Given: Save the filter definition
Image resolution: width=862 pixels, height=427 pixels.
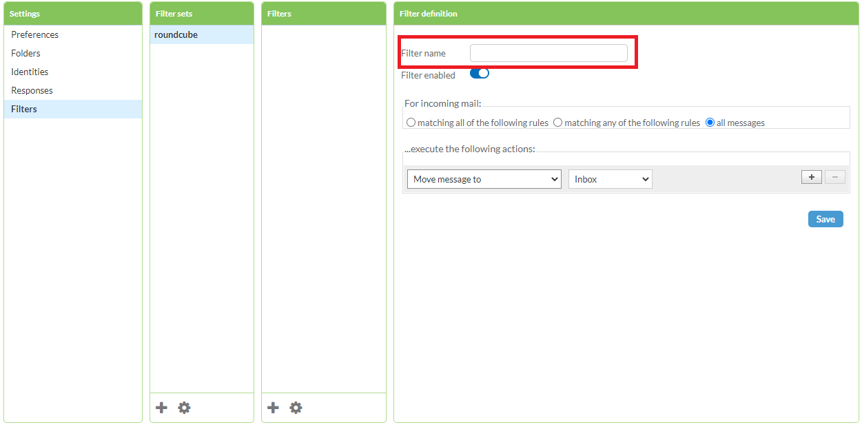Looking at the screenshot, I should (x=825, y=219).
